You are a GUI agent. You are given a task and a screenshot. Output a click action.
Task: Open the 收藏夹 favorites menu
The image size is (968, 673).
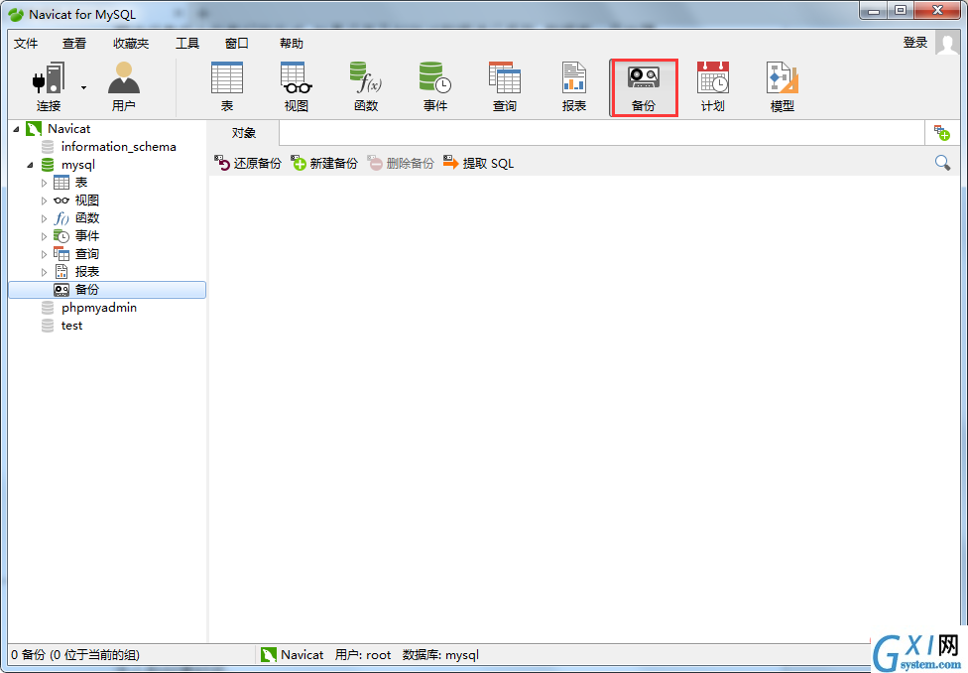(x=131, y=44)
